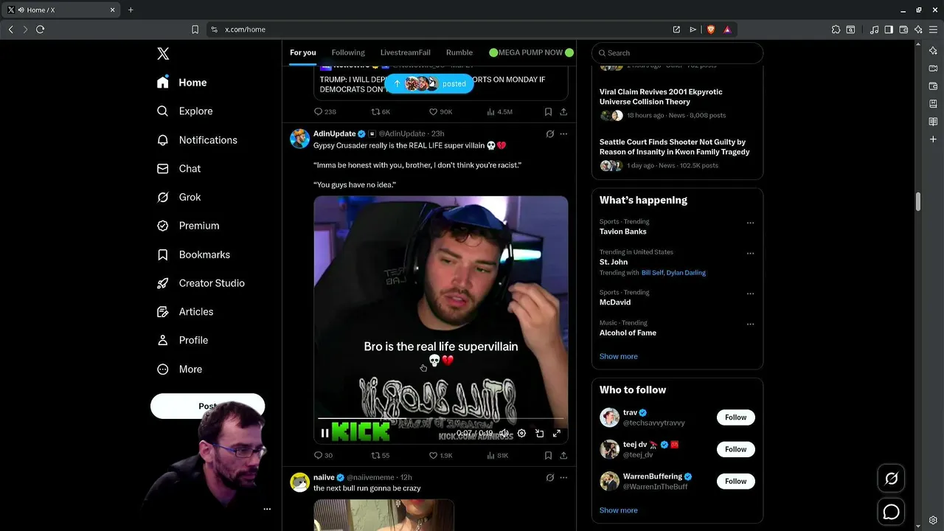
Task: Open messages floating chat button
Action: [x=891, y=512]
